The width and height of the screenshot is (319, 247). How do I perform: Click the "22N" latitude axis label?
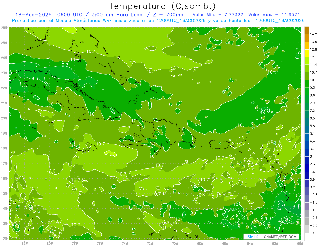point(4,88)
